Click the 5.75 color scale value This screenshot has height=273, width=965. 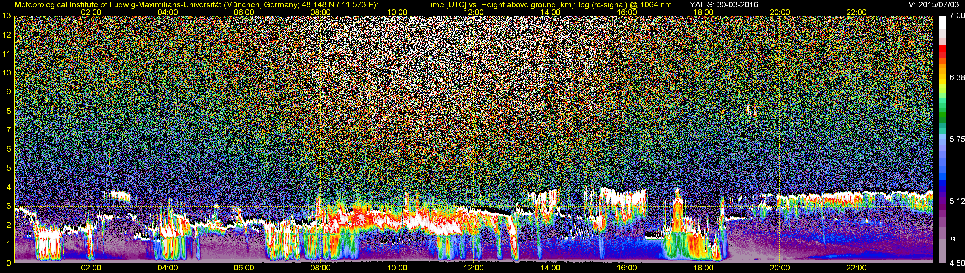click(957, 139)
